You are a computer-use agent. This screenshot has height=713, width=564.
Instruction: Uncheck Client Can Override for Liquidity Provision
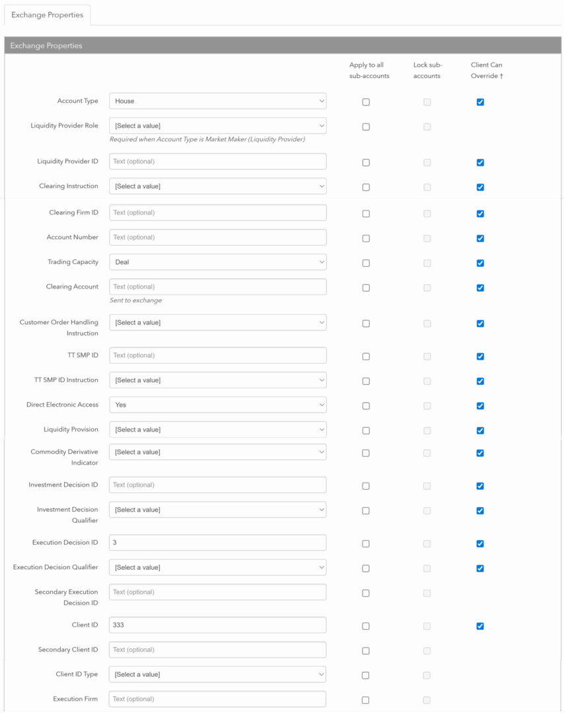tap(480, 430)
